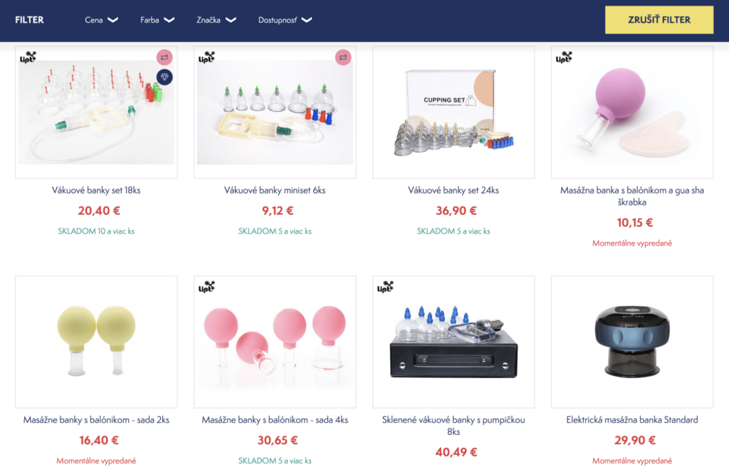The width and height of the screenshot is (729, 467).
Task: Open the Dostupnosť filter dropdown
Action: (x=285, y=20)
